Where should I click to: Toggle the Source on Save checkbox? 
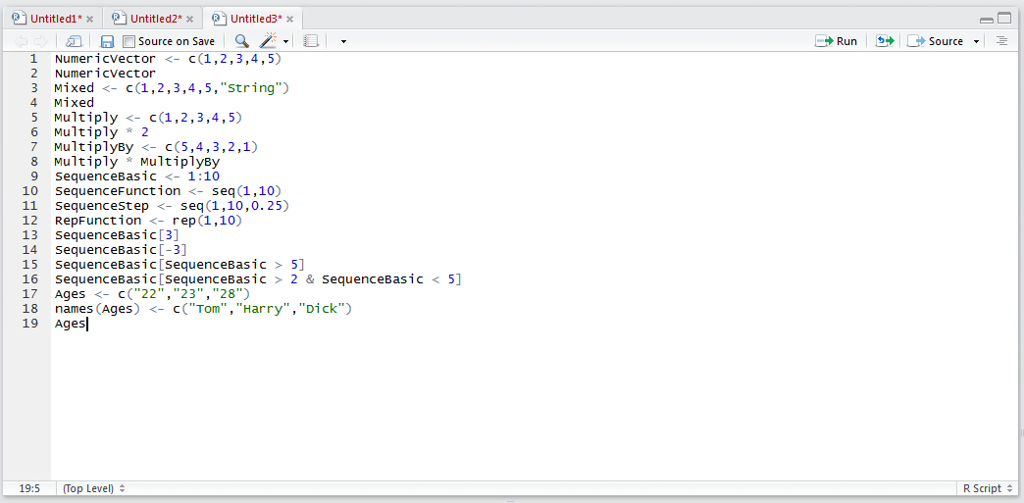point(128,41)
